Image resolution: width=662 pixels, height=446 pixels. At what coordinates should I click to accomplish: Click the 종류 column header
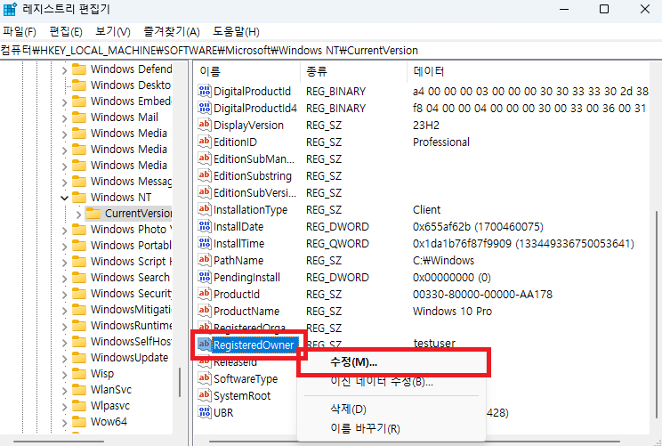point(354,71)
